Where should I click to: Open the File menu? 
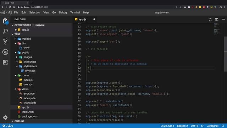(x=16, y=12)
